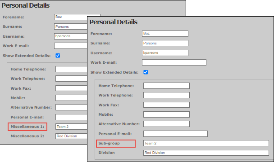Click the Alternative Number field in the front window
Image resolution: width=274 pixels, height=162 pixels.
click(x=166, y=124)
